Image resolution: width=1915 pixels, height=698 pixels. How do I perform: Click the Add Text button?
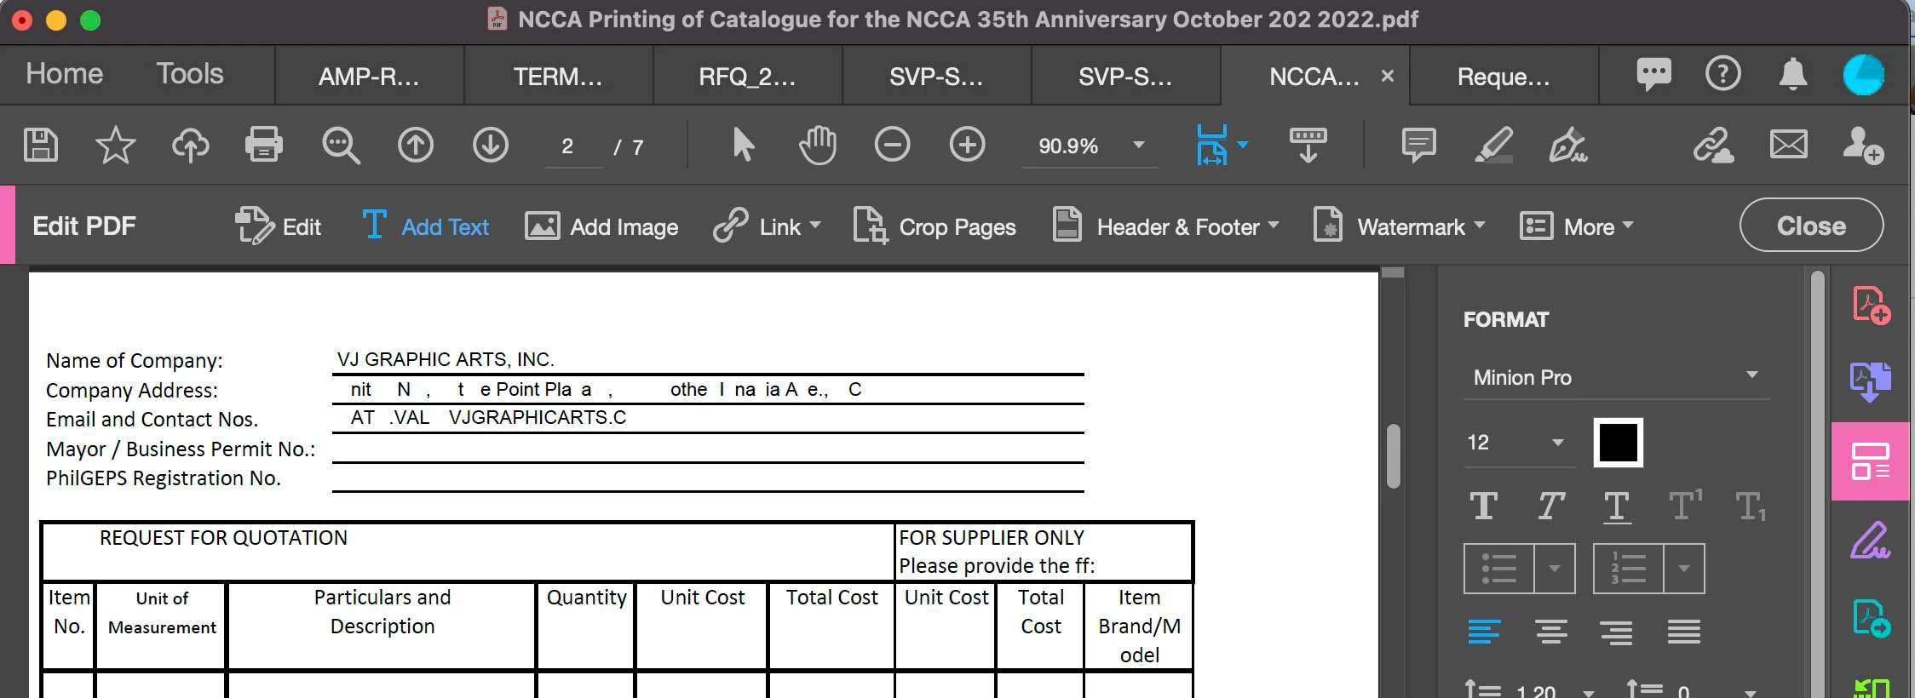click(x=425, y=226)
